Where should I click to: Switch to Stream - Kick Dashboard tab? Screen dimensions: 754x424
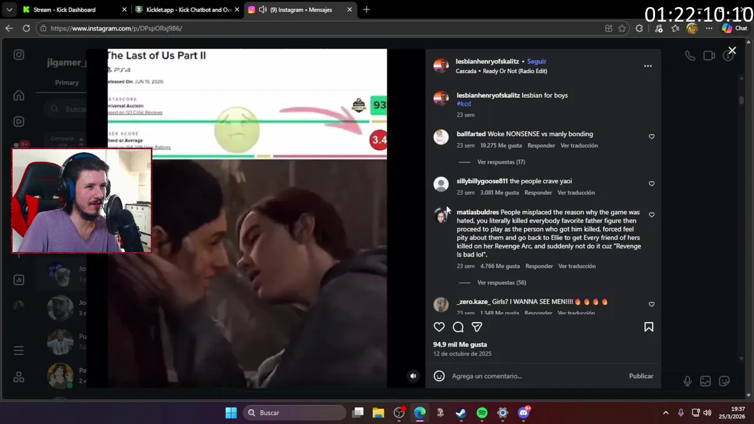tap(74, 9)
